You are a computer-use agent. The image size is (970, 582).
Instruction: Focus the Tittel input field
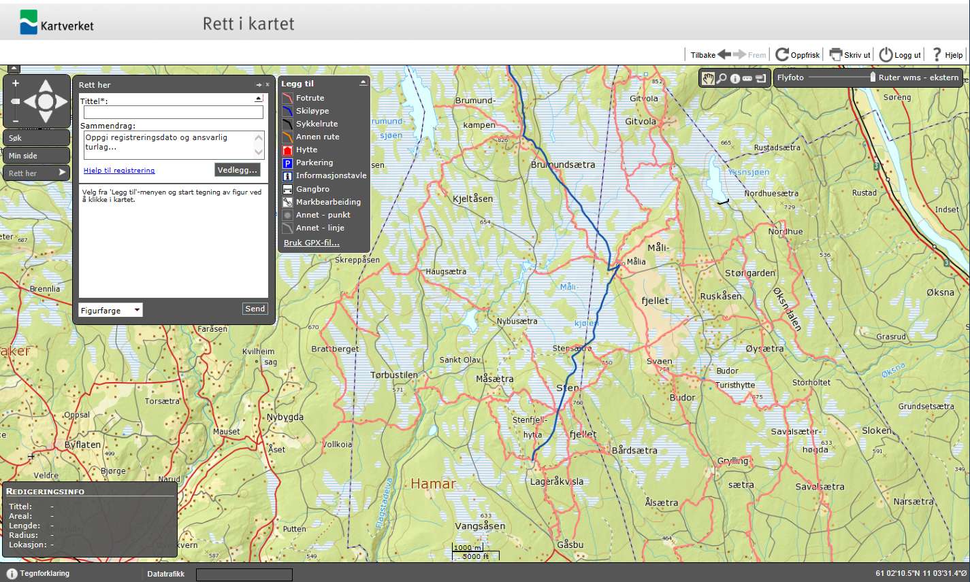click(174, 112)
